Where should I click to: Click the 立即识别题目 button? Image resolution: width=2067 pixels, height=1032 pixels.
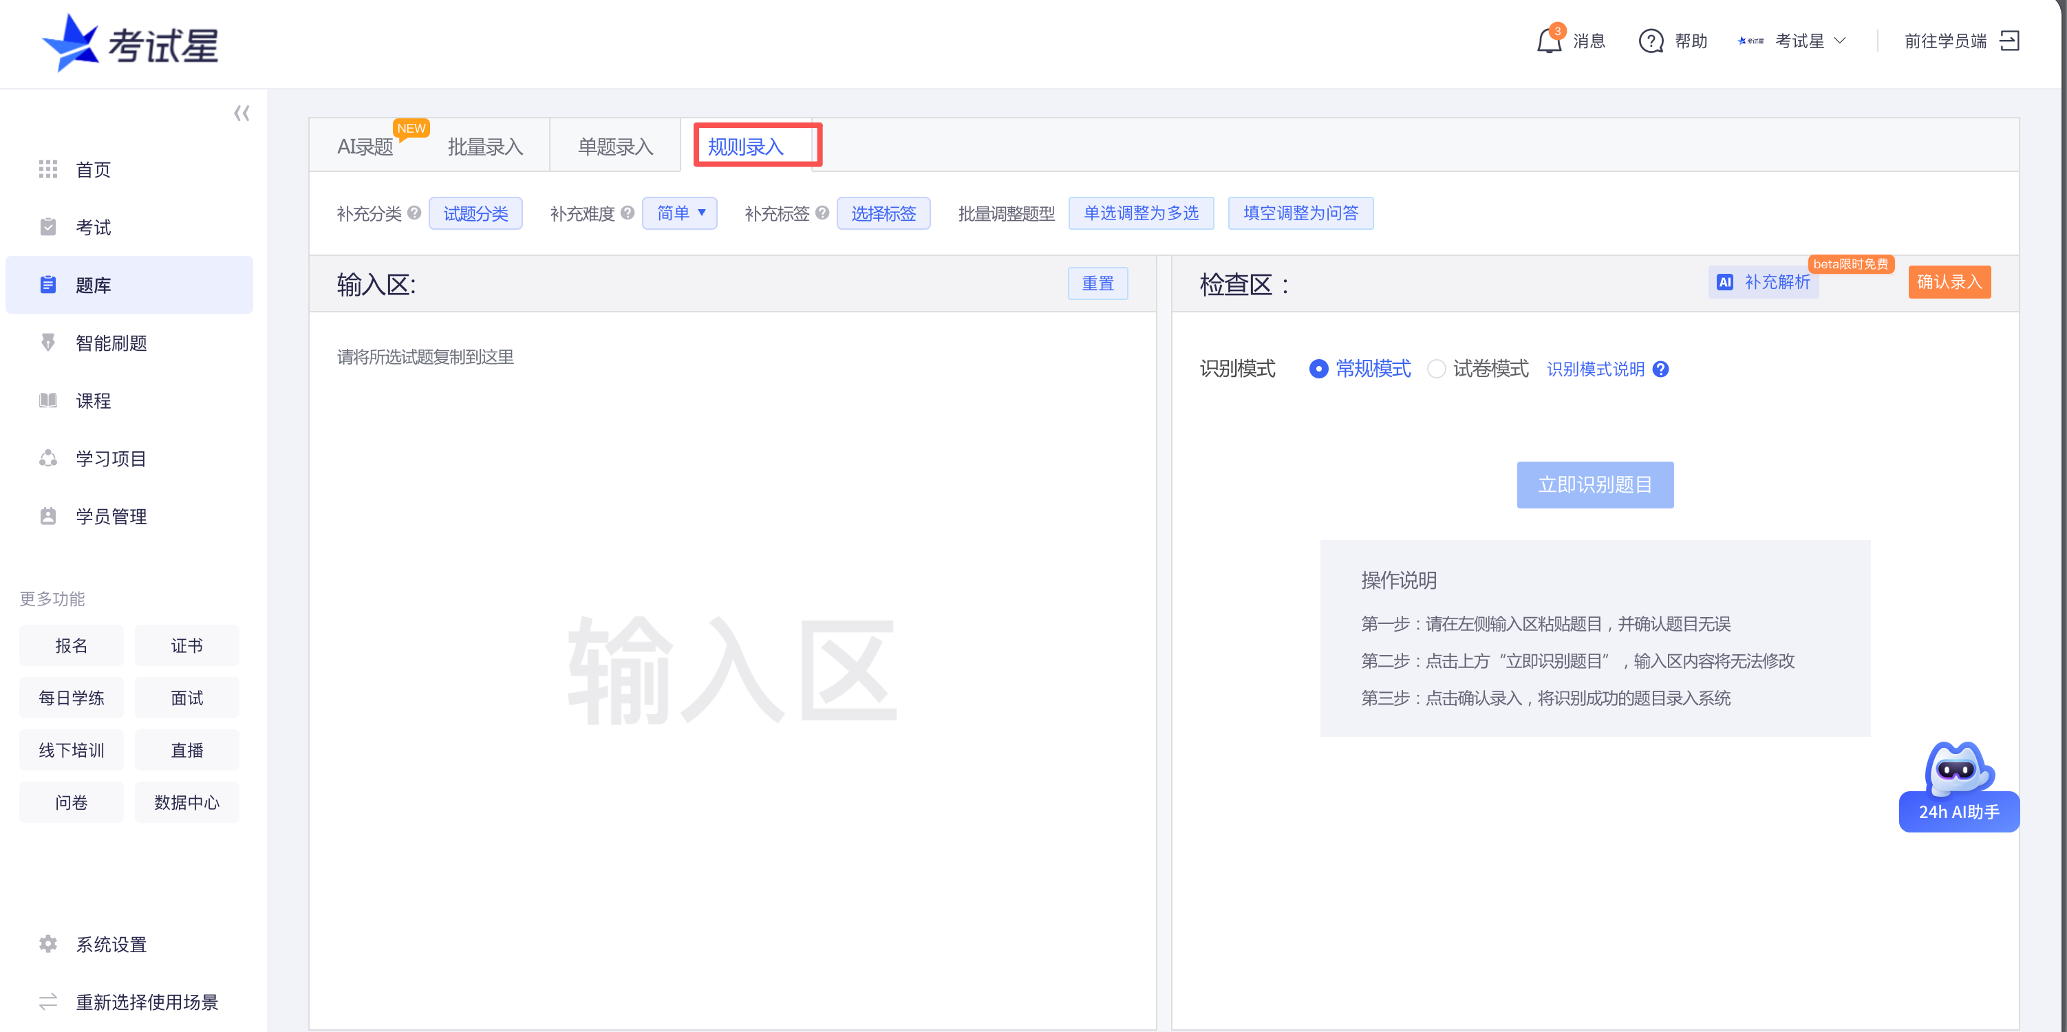[x=1594, y=485]
